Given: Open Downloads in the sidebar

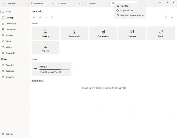Looking at the screenshot, I should [x=15, y=23].
